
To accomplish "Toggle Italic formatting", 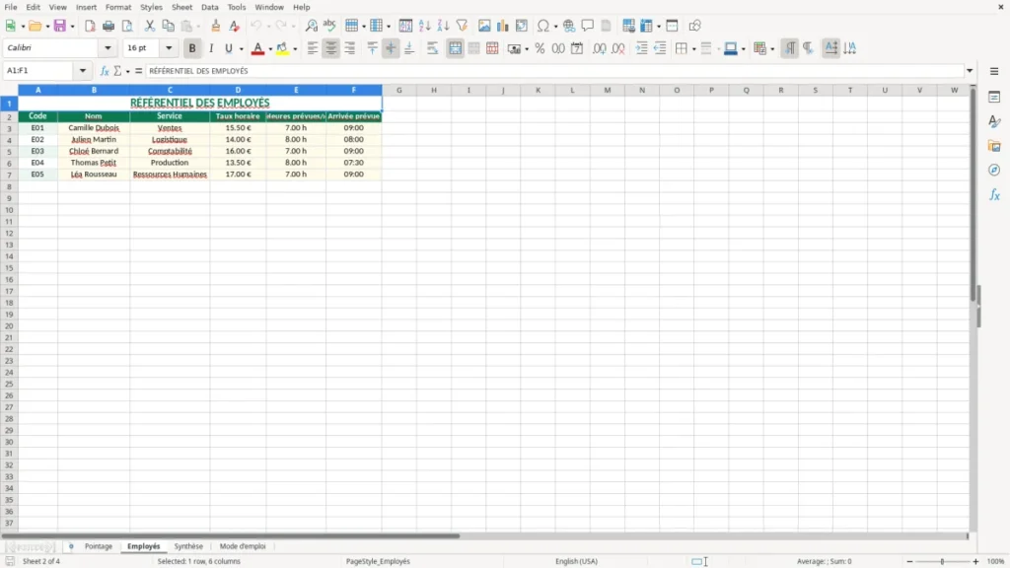I will click(211, 48).
